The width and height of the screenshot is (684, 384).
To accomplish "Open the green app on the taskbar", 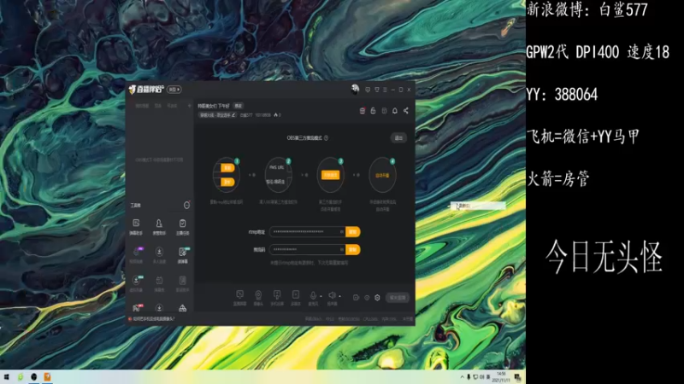I will (20, 377).
